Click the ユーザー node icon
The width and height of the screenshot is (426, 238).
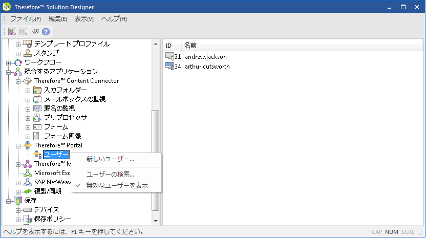[x=37, y=155]
